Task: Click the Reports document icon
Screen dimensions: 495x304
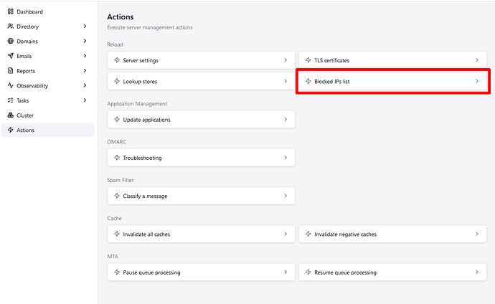Action: coord(11,71)
